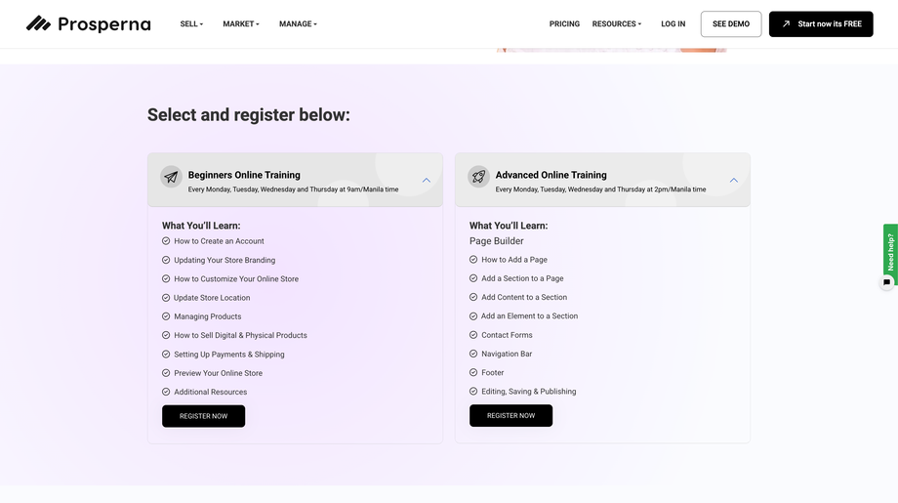Open the Resources dropdown menu

pos(617,23)
